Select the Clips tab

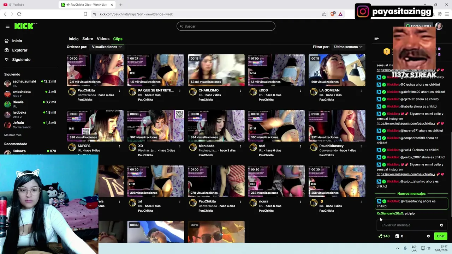point(118,39)
